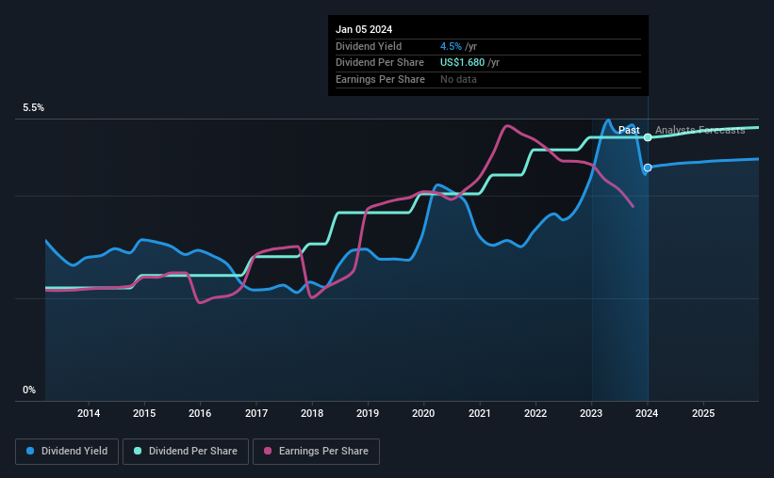Click the 2016 x-axis year label
Viewport: 774px width, 478px height.
[x=200, y=413]
